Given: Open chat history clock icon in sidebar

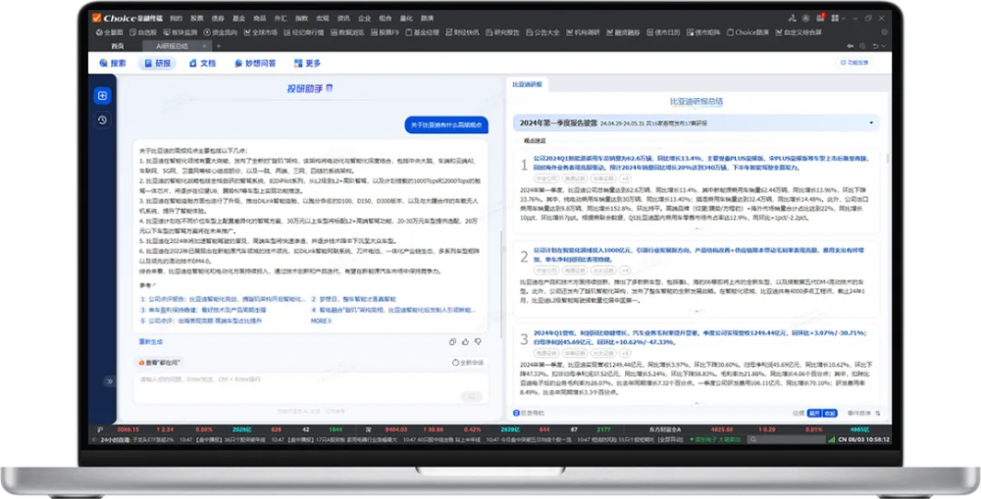Looking at the screenshot, I should [x=102, y=120].
